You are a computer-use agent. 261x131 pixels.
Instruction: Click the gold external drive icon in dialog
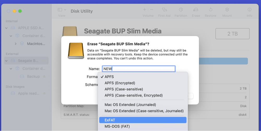pyautogui.click(x=76, y=51)
